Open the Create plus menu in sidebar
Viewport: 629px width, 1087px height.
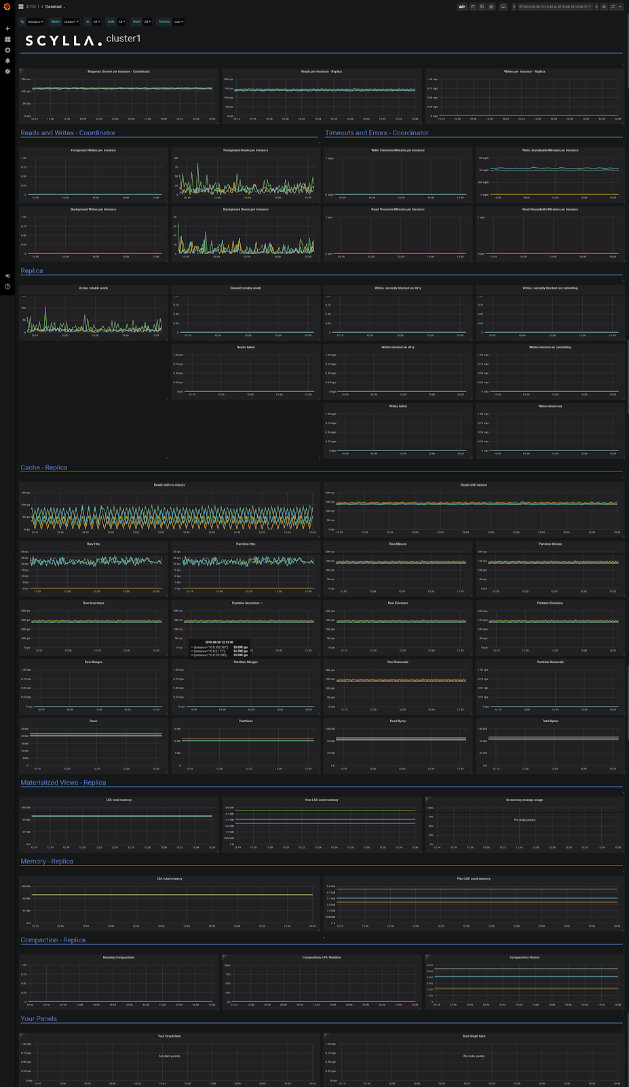click(7, 29)
